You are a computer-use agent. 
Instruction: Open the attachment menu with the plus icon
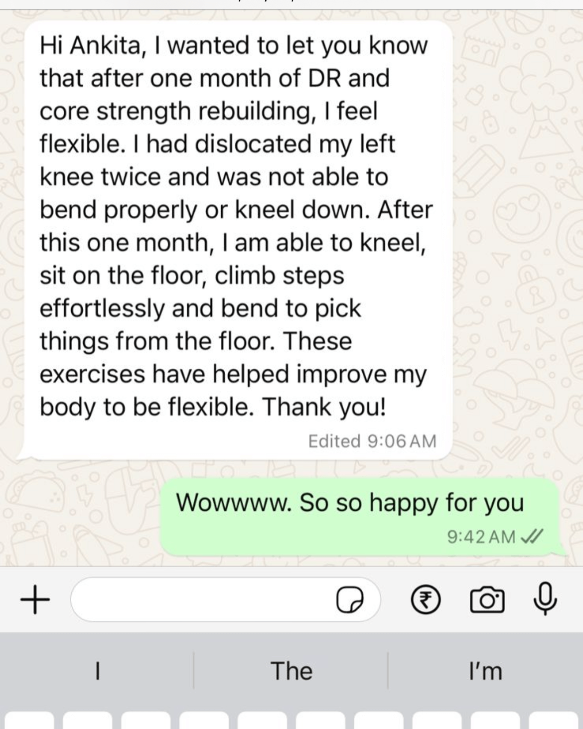point(35,599)
